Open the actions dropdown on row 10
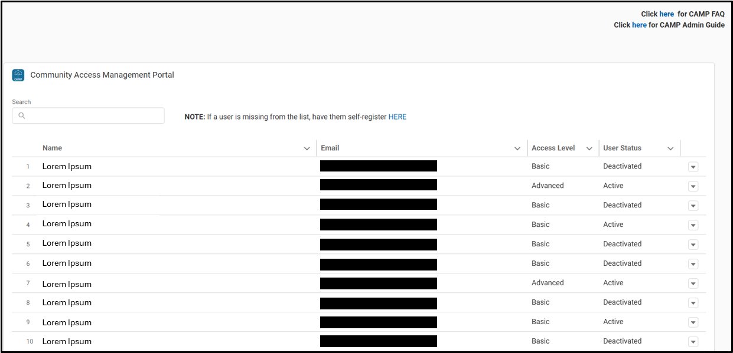This screenshot has width=733, height=353. tap(693, 342)
